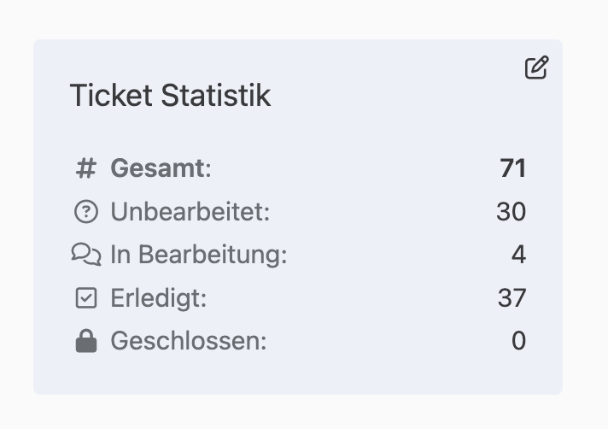Image resolution: width=608 pixels, height=429 pixels.
Task: Click the Erledigt count 37
Action: pos(512,298)
